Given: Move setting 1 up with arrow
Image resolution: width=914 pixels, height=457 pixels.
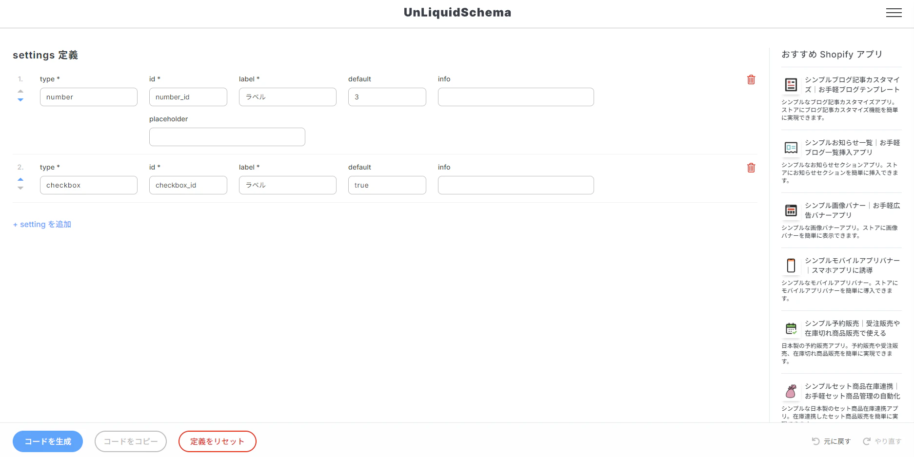Looking at the screenshot, I should tap(20, 91).
